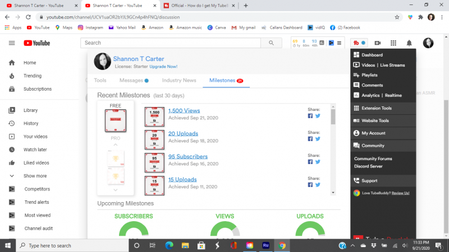Click the TubeBuddy extension icon in YouTube header
Viewport: 449px width, 252px height.
[x=356, y=43]
